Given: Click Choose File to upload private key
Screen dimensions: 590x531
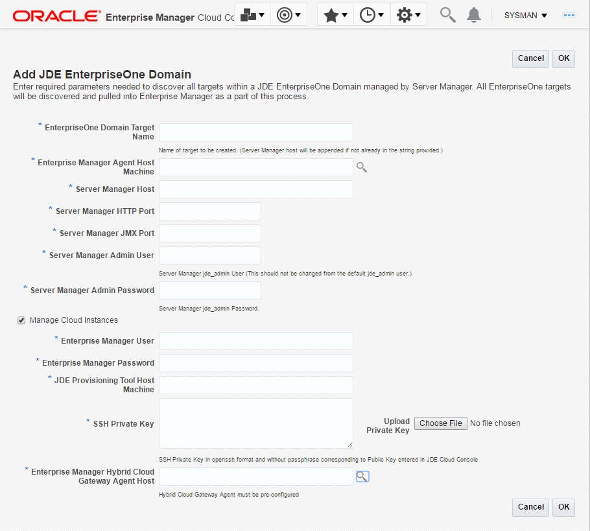Looking at the screenshot, I should pyautogui.click(x=441, y=423).
